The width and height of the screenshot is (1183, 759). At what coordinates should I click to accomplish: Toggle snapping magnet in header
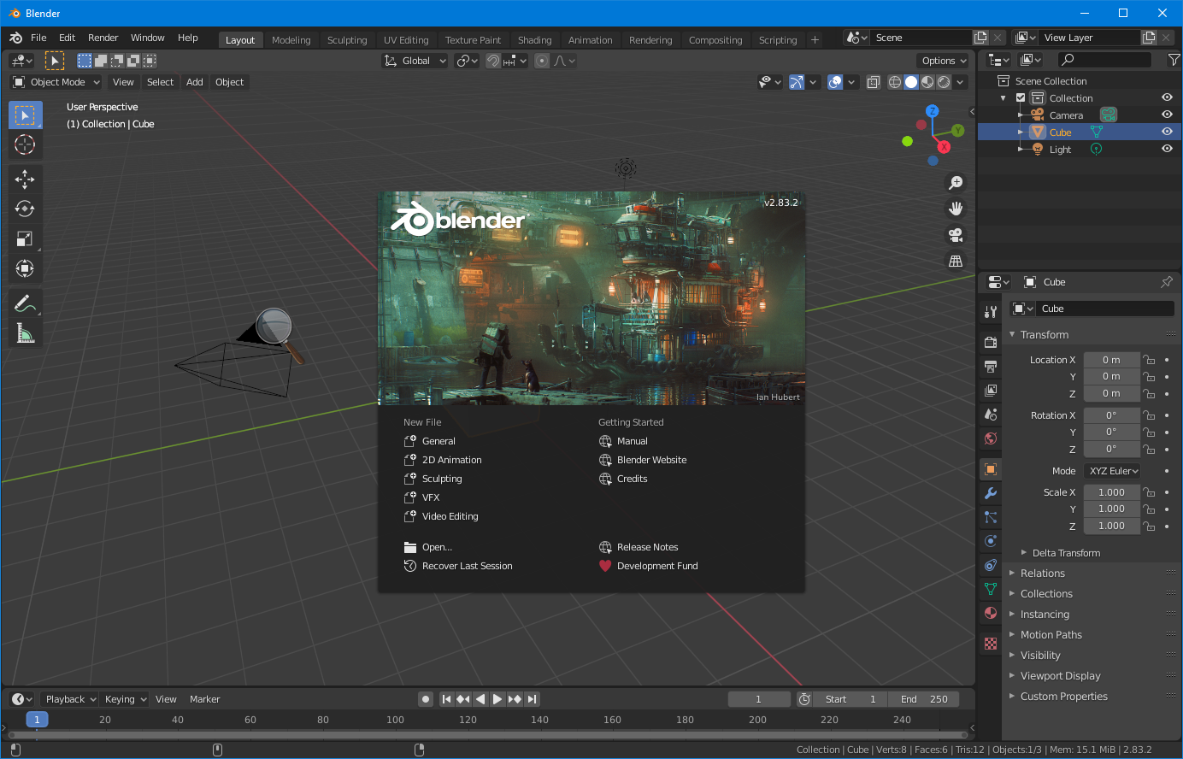(x=493, y=61)
